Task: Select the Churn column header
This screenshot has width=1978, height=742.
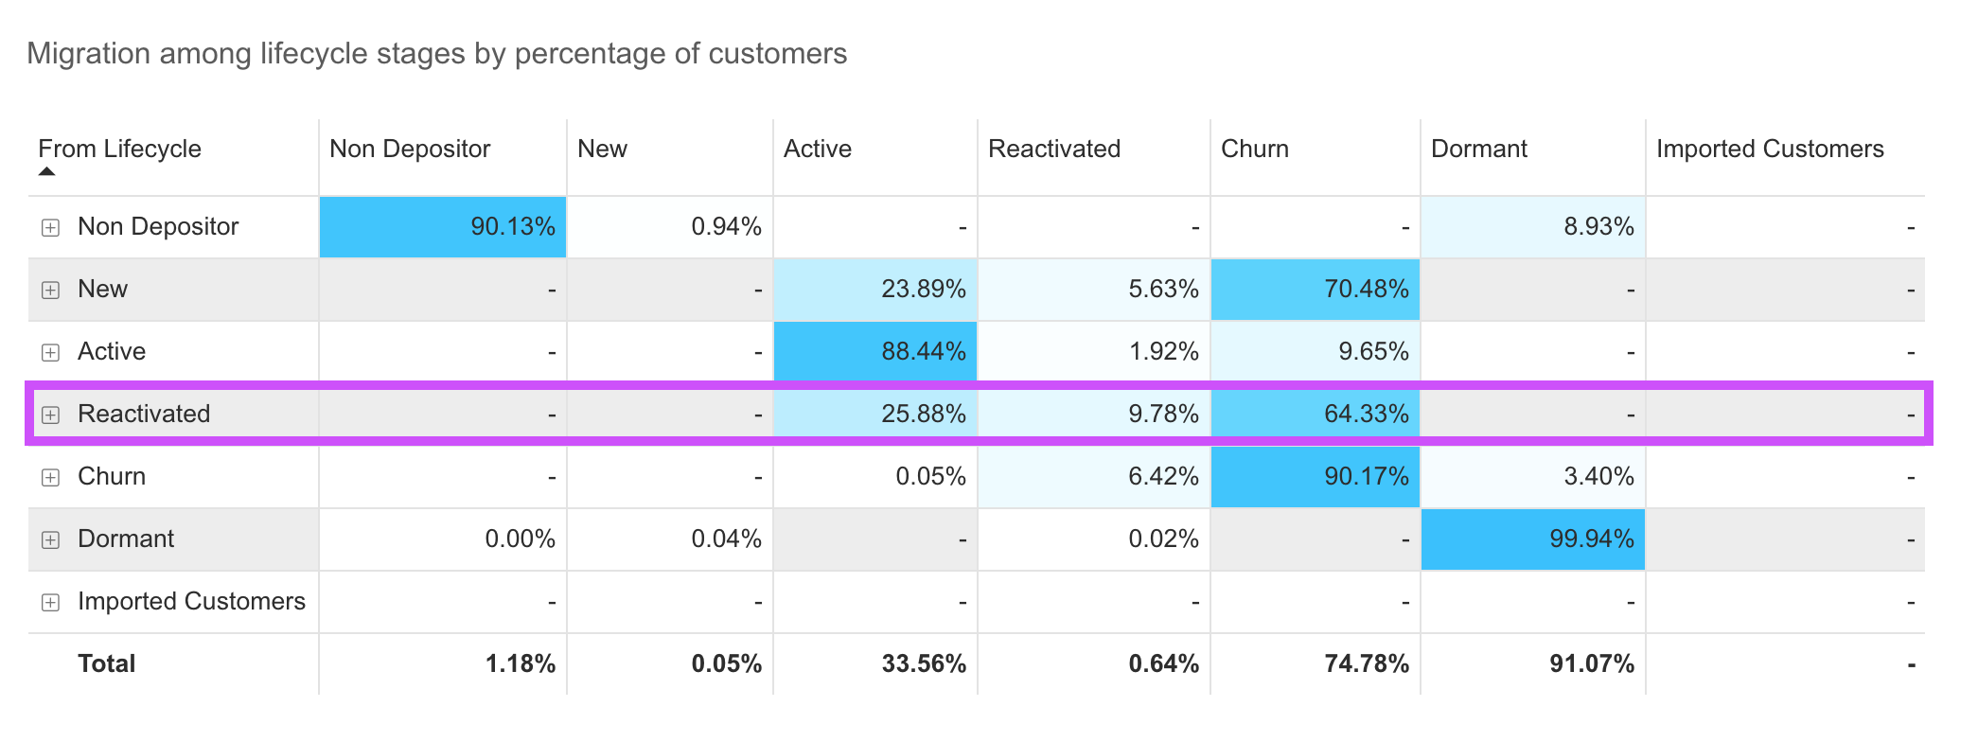Action: tap(1255, 149)
